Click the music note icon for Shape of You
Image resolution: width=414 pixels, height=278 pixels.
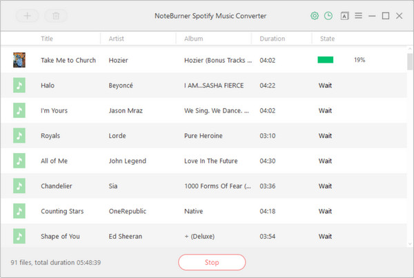pos(19,236)
